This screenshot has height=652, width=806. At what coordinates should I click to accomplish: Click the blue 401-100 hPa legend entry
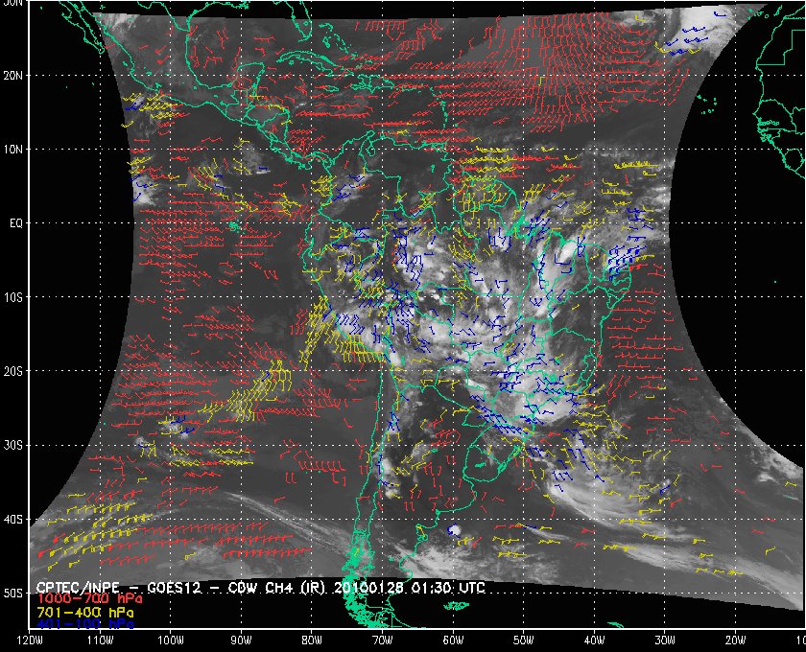coord(84,624)
